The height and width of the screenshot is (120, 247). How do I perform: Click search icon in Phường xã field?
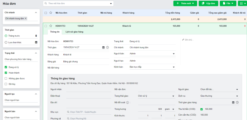[x=68, y=118]
